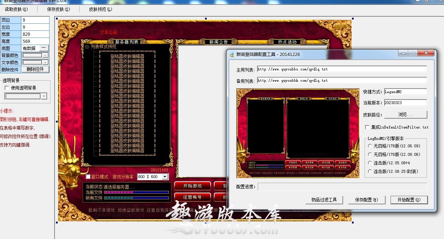
Task: Enable the 使用透明背景 checkbox
Action: point(7,88)
